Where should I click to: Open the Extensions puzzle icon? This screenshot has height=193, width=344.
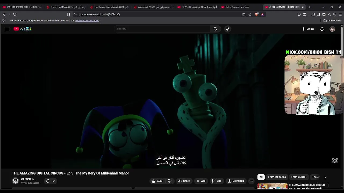299,14
